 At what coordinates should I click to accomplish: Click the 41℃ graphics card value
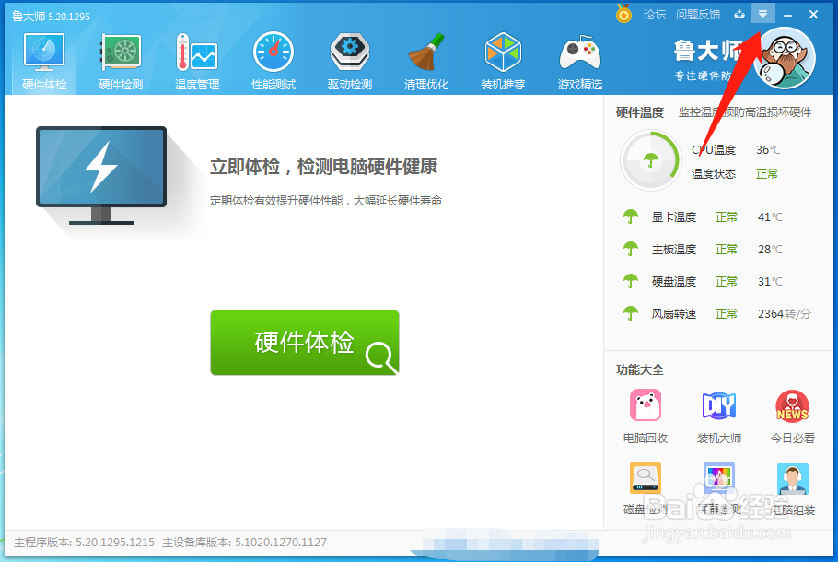[x=770, y=217]
